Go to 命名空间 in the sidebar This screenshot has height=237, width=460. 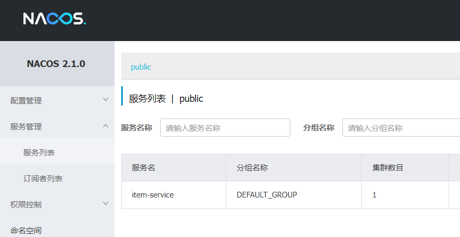tap(26, 230)
